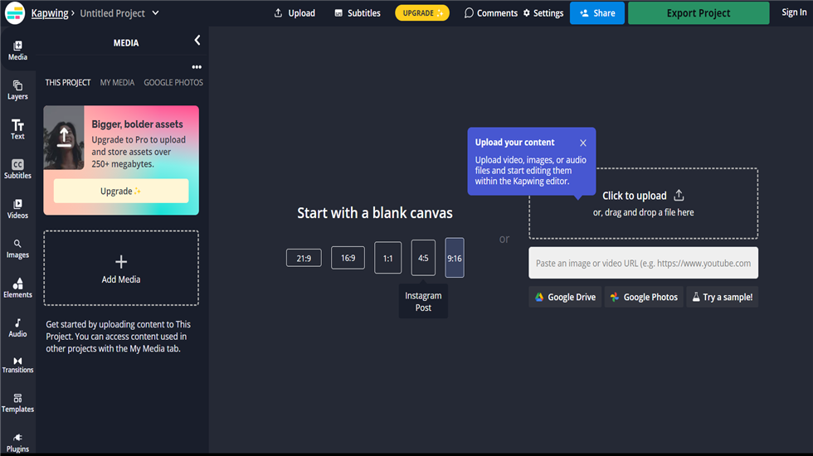813x456 pixels.
Task: Switch to the GOOGLE PHOTOS tab
Action: [173, 82]
